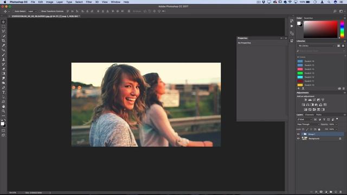Add content to library plus button

(299, 89)
